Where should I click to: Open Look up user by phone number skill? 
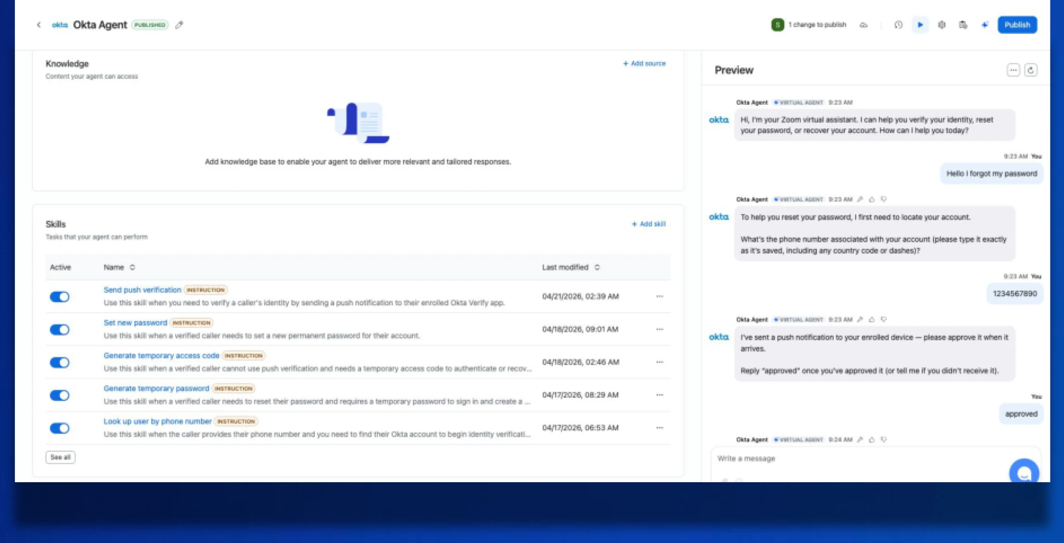(x=158, y=421)
